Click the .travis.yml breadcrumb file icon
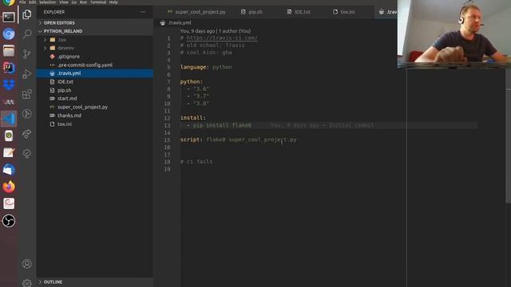The width and height of the screenshot is (511, 287). tap(163, 23)
